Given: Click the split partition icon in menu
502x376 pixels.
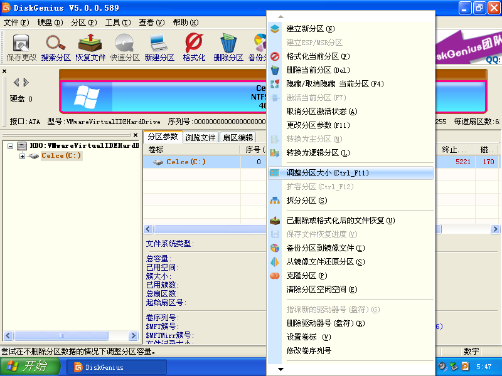Looking at the screenshot, I should 275,201.
